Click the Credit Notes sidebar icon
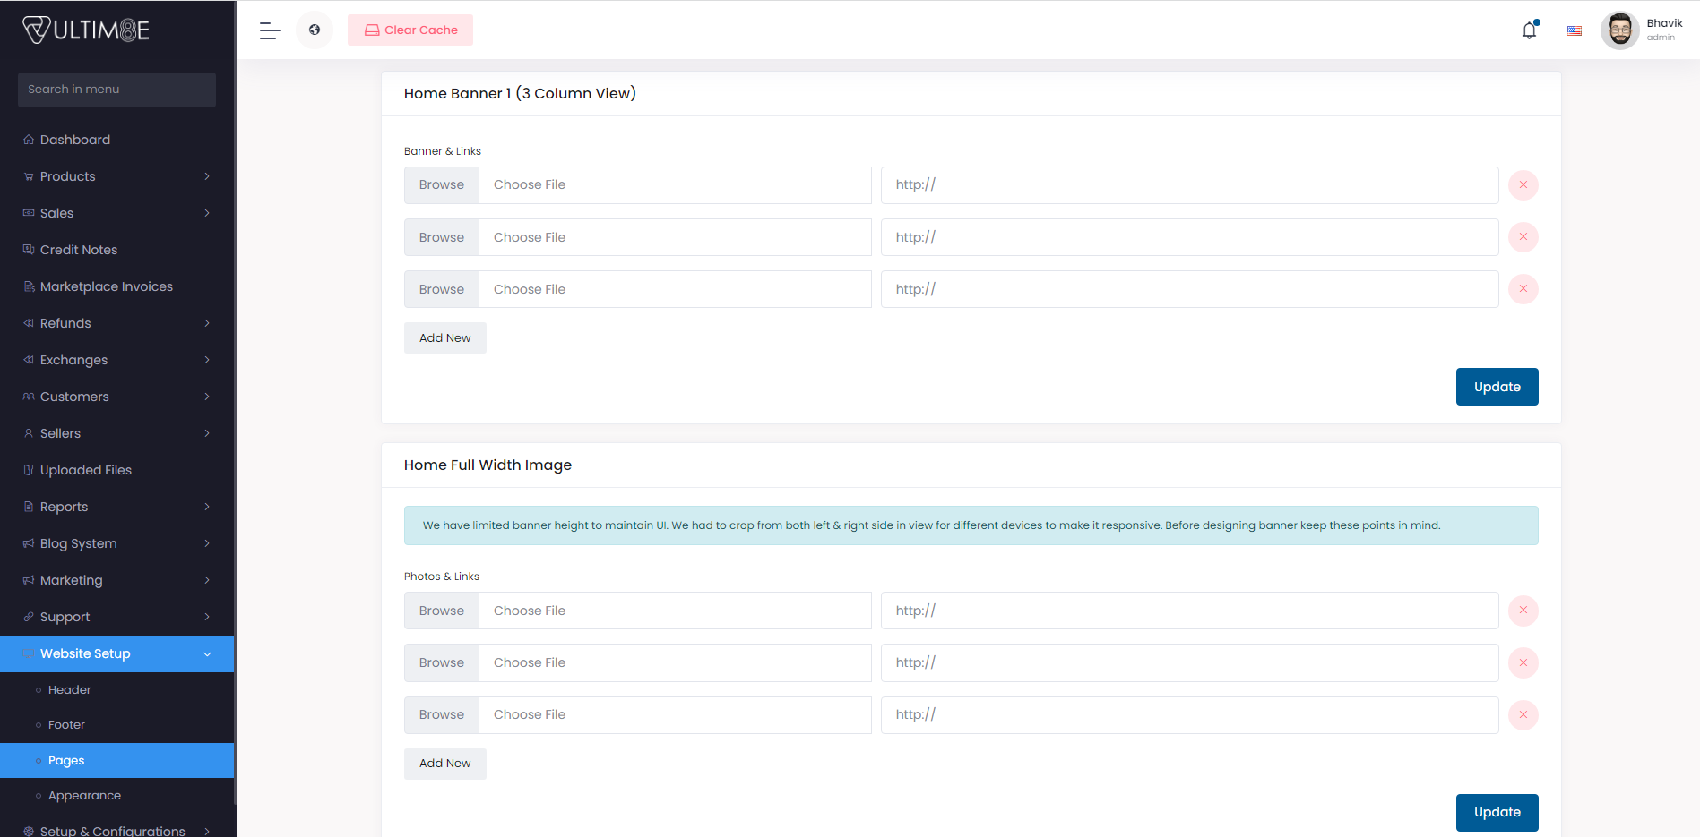This screenshot has width=1700, height=837. tap(29, 249)
